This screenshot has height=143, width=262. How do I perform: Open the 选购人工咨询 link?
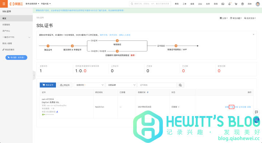pos(124,35)
